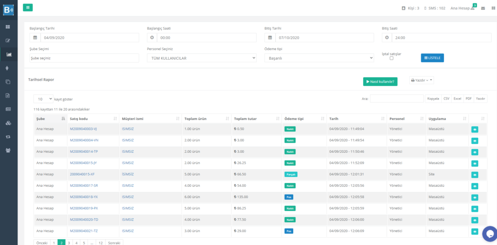Open the Yazdır dropdown near Tarihsel Rapor

click(421, 81)
